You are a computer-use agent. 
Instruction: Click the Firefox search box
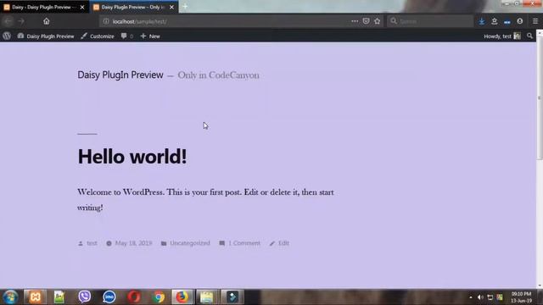tap(430, 21)
